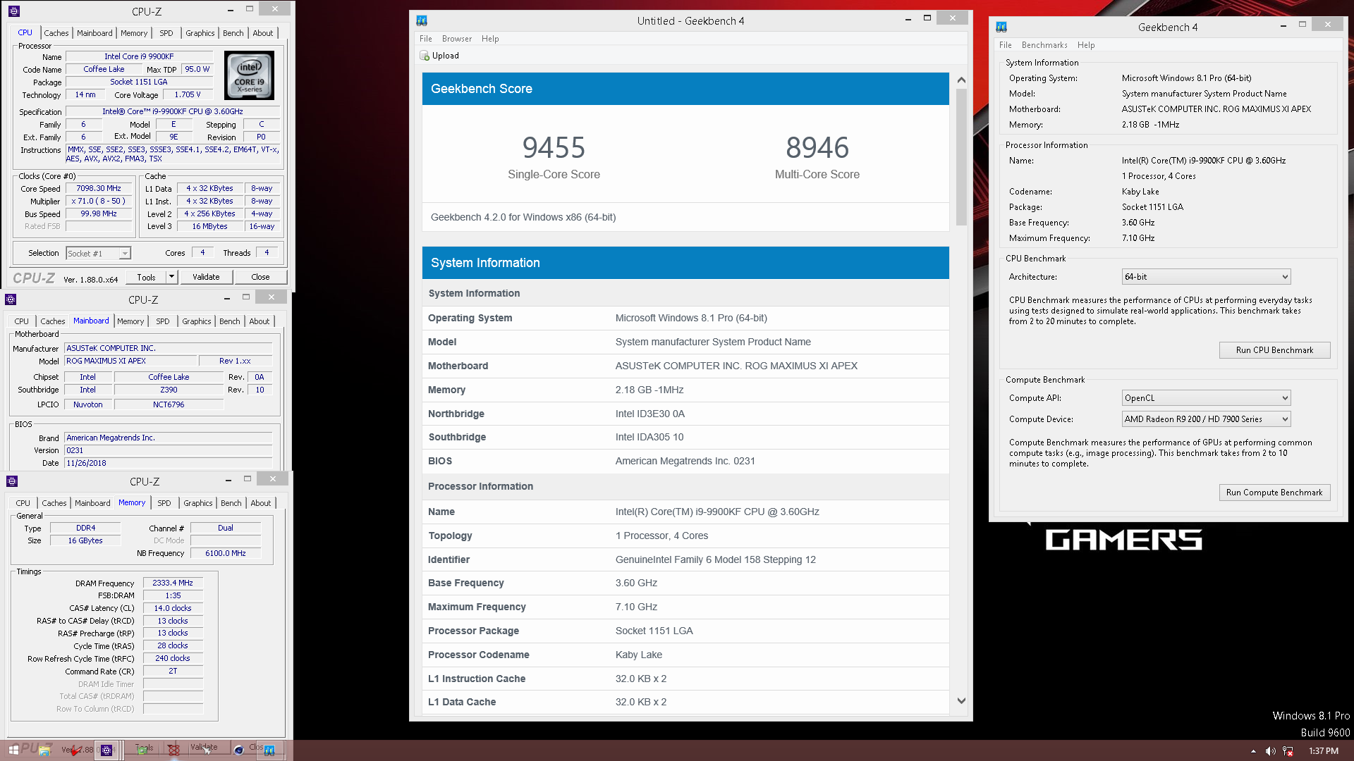1354x761 pixels.
Task: Open Help menu in small Geekbench 4 window
Action: (x=1086, y=45)
